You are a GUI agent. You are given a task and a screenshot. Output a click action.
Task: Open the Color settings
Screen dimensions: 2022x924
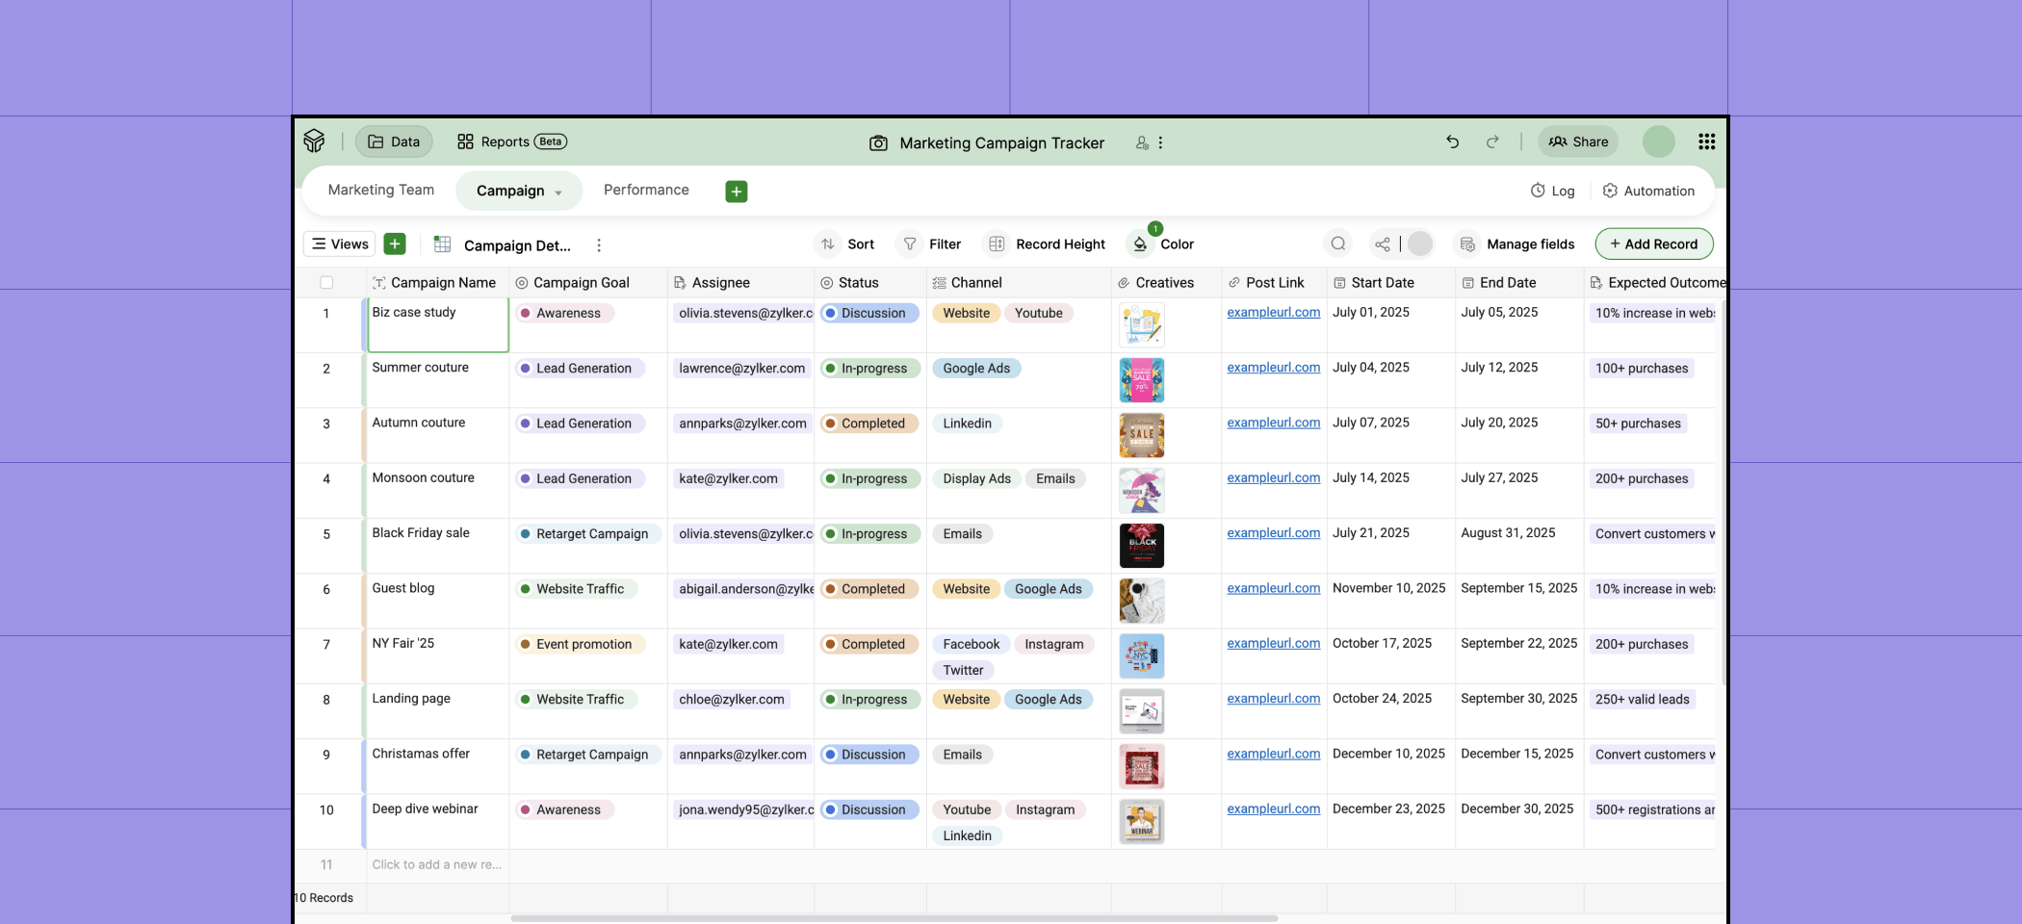tap(1162, 244)
